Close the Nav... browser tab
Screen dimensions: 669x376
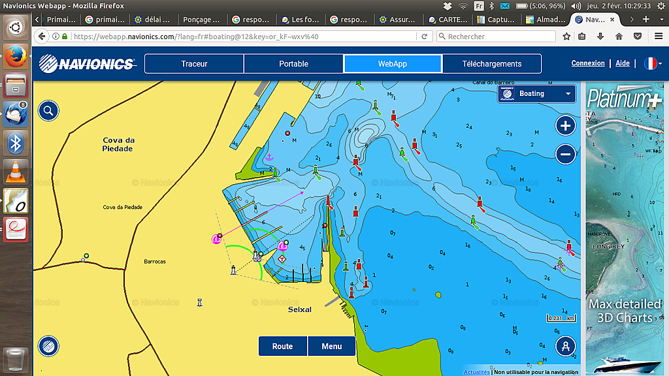612,19
